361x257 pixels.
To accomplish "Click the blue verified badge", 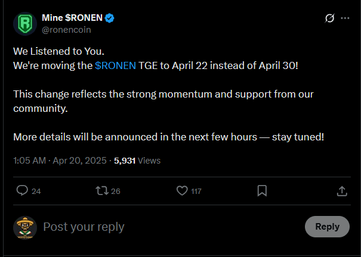I will tap(110, 18).
